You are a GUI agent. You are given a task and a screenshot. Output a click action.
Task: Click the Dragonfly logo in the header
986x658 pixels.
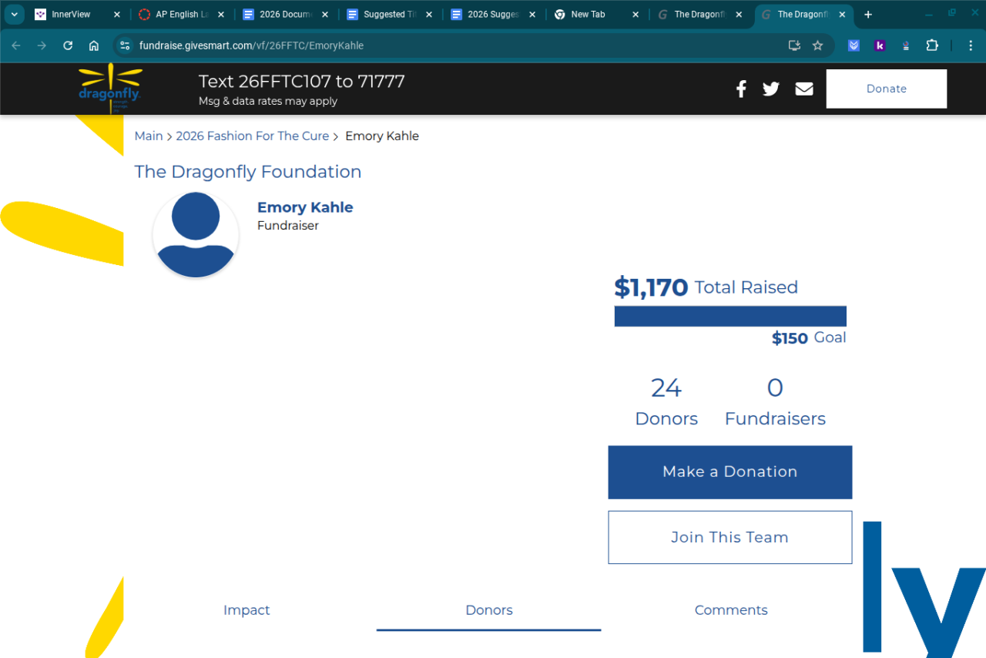point(110,89)
